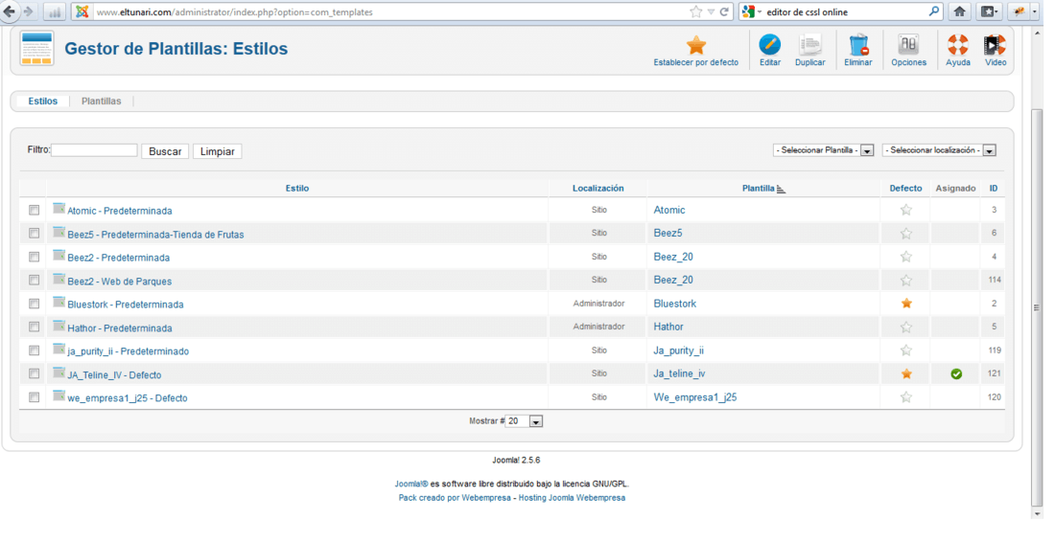The image size is (1055, 542).
Task: Check the Beez5 Tienda de Frutas checkbox
Action: (35, 234)
